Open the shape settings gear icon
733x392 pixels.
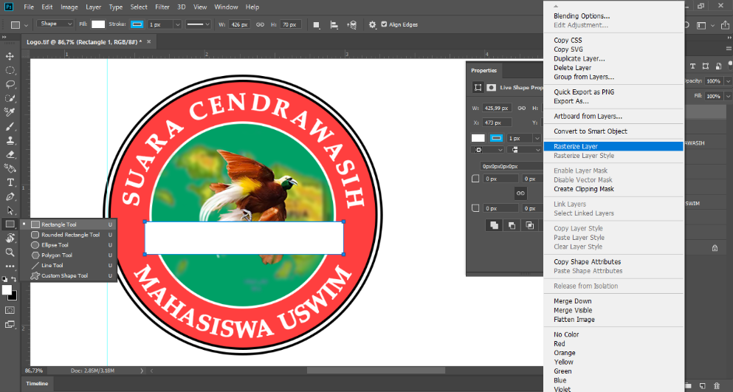[372, 25]
